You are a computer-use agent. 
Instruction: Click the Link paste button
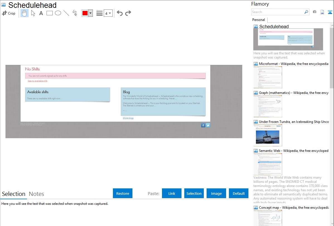172,193
